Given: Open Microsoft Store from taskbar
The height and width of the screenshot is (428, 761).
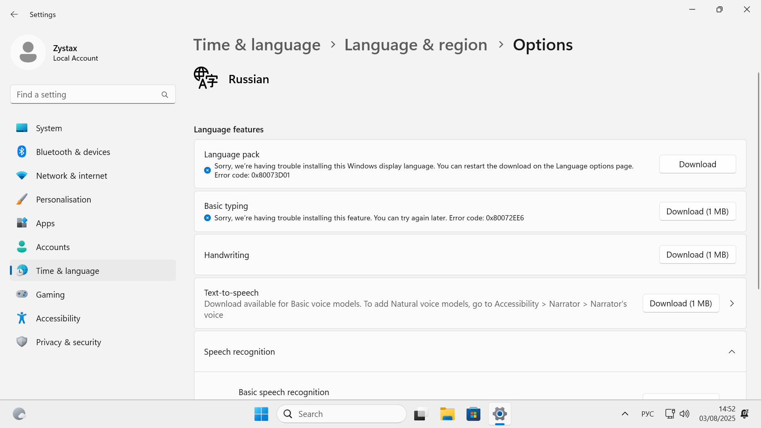Looking at the screenshot, I should (473, 414).
